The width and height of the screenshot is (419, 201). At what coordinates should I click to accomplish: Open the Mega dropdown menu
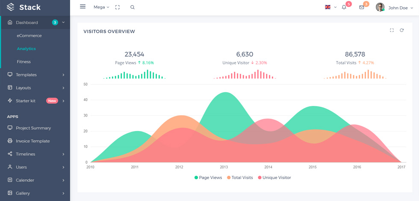(x=101, y=7)
